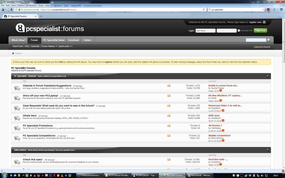Viewport: 285px width, 178px height.
Task: Open RSS feed icon for PC Specialist Competitions
Action: click(x=169, y=135)
